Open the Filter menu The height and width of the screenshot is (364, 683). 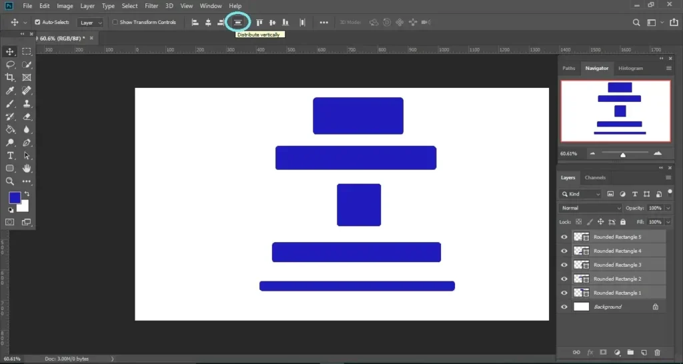[x=151, y=6]
